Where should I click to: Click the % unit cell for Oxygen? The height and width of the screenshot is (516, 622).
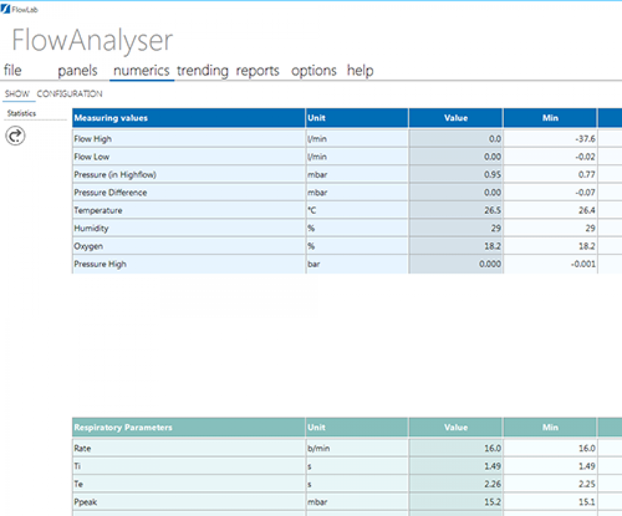click(x=357, y=246)
